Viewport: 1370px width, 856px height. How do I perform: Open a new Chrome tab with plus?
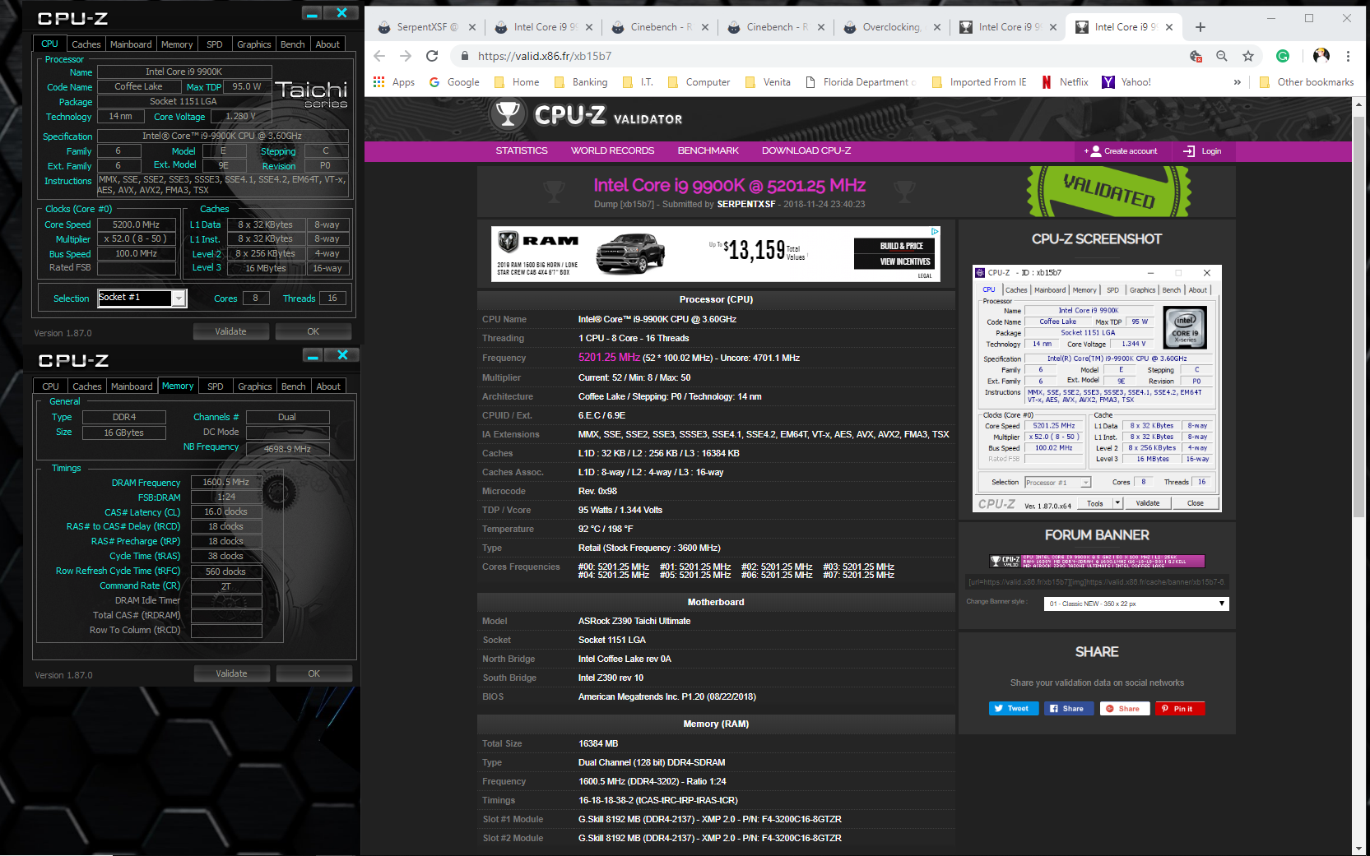pyautogui.click(x=1200, y=27)
